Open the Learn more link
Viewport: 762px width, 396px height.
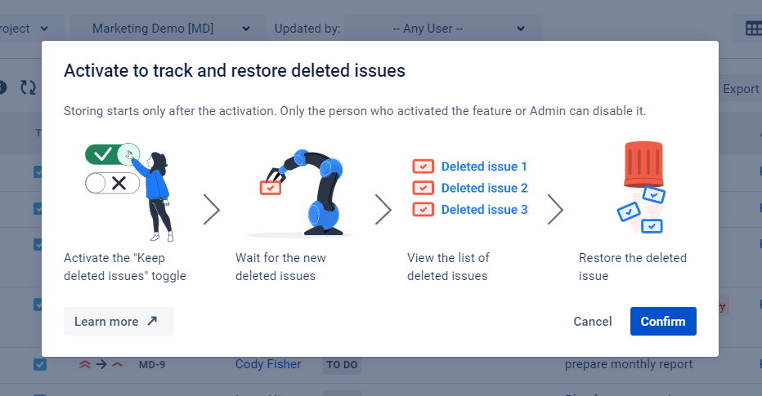(x=119, y=322)
